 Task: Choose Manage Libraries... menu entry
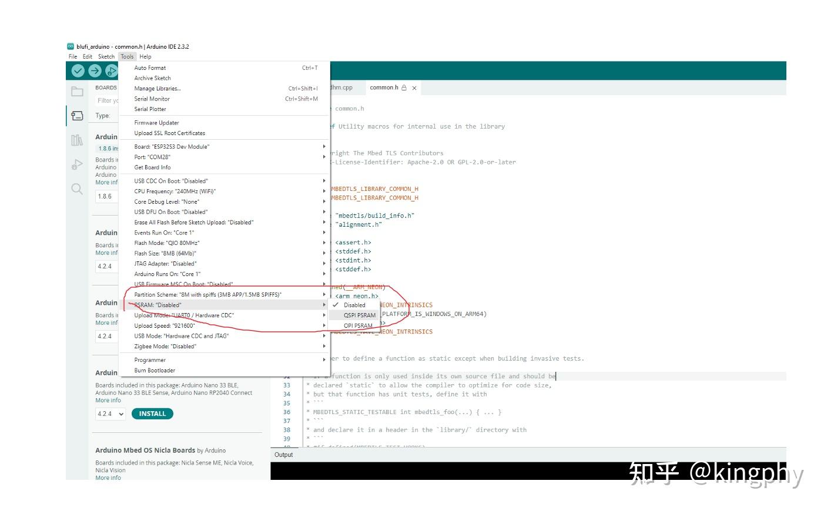224,89
